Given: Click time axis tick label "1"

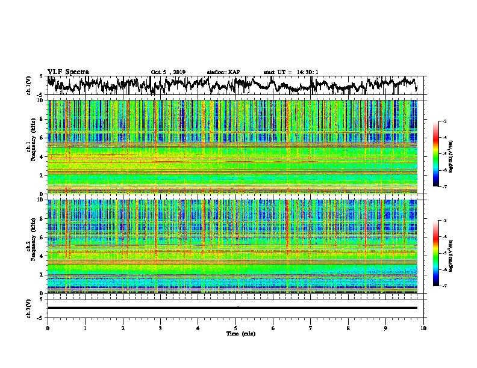Looking at the screenshot, I should pos(85,328).
